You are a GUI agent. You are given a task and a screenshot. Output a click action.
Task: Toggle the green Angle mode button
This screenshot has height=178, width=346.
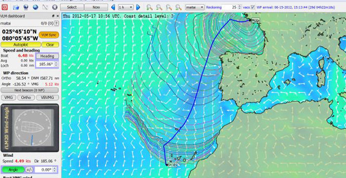[x=13, y=170]
